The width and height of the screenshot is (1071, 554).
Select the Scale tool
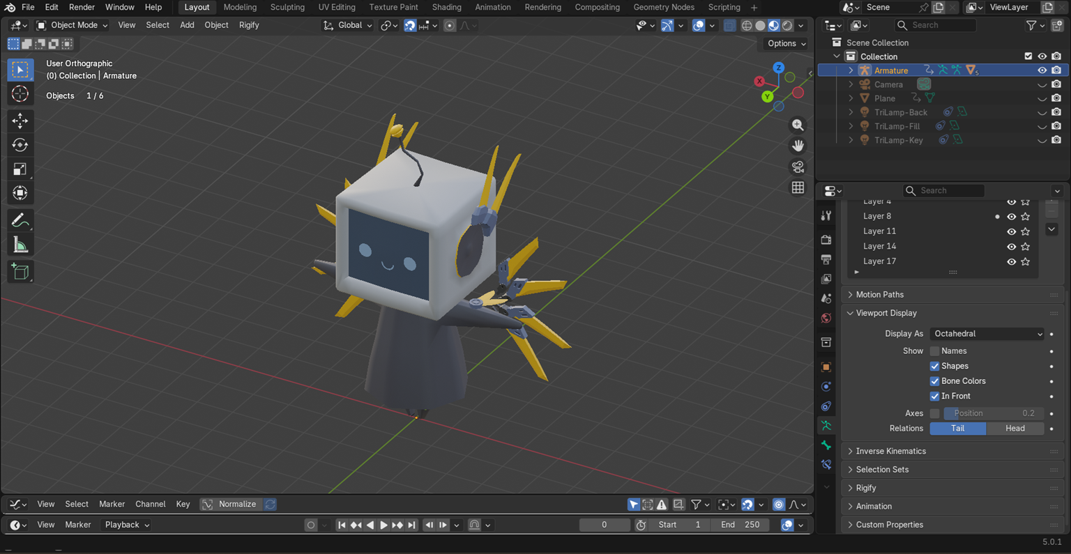tap(20, 169)
